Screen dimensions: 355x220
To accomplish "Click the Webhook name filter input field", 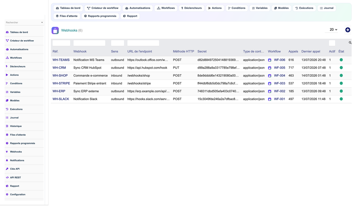I will tap(89, 43).
